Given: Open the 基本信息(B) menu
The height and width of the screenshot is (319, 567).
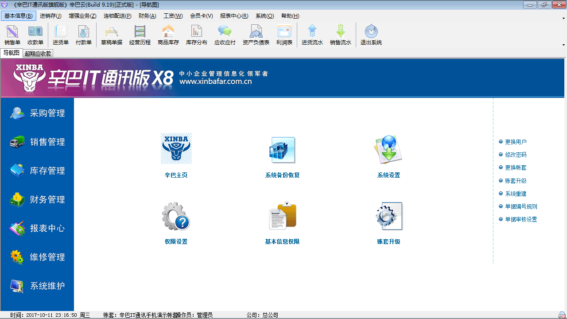Looking at the screenshot, I should (x=19, y=16).
